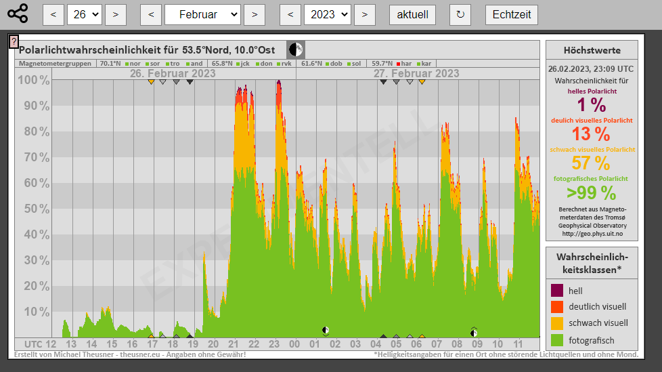Go to next day arrow

[x=116, y=15]
